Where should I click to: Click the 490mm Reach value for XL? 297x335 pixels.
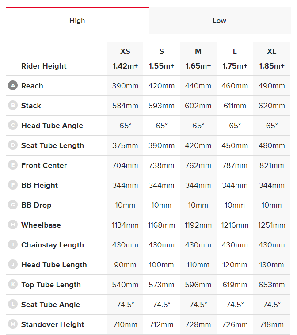pyautogui.click(x=271, y=86)
